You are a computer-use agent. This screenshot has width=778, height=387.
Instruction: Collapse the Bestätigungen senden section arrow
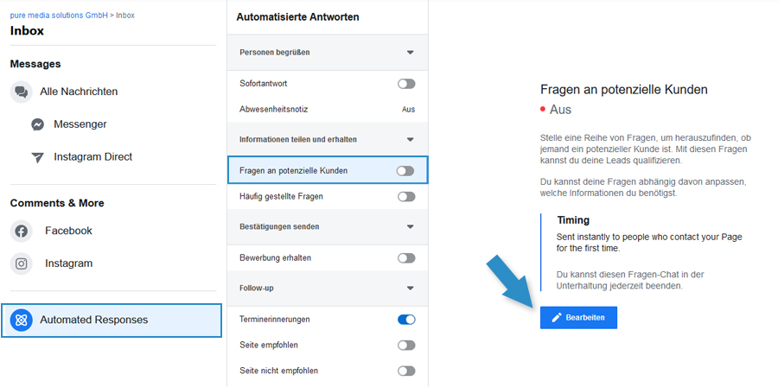pos(410,227)
